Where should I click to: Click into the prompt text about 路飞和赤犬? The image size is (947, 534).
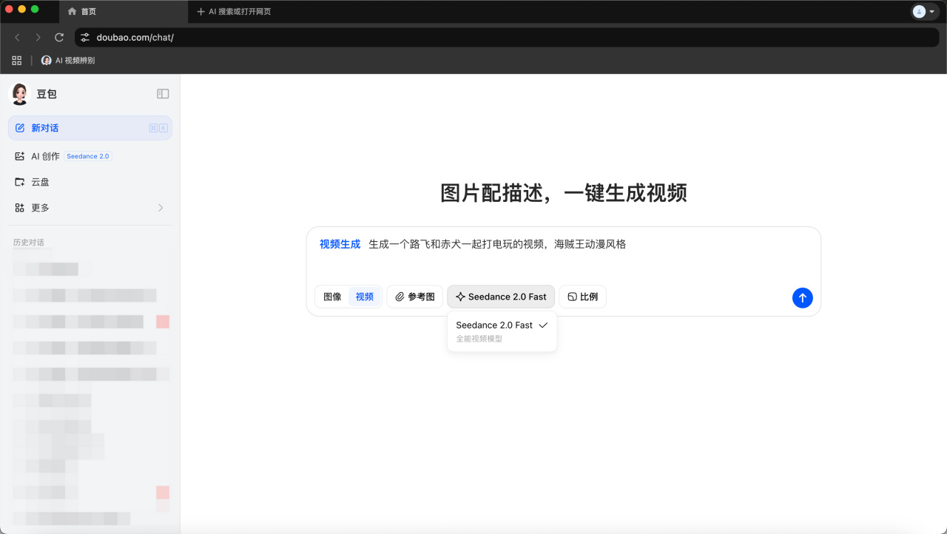point(497,244)
